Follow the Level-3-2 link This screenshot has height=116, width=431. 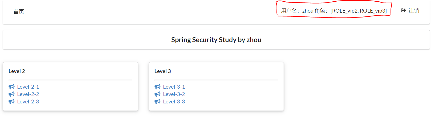pyautogui.click(x=174, y=94)
